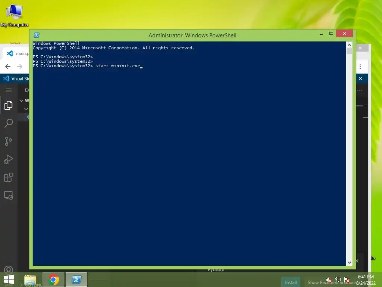Collapse the top Explorer folder chevron
The width and height of the screenshot is (382, 287).
coord(21,101)
